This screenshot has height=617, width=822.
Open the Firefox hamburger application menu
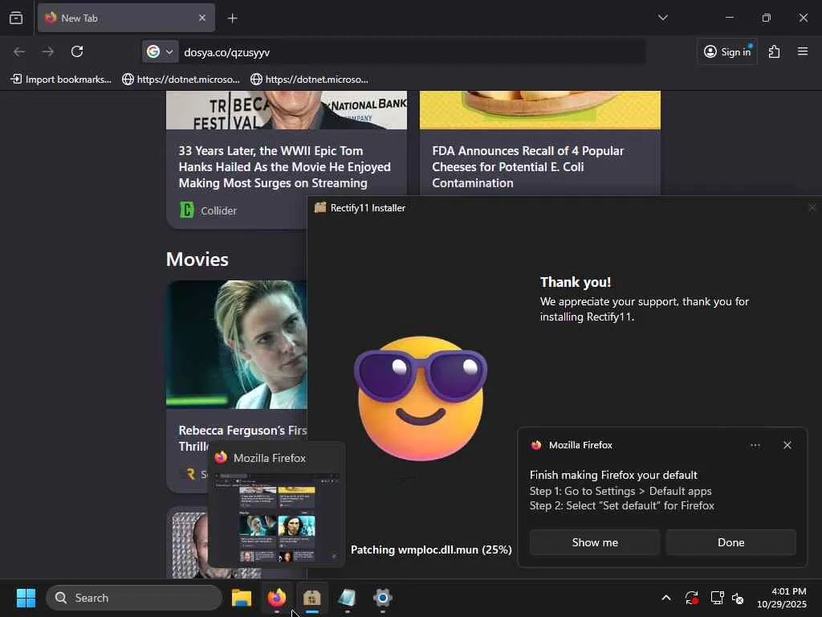803,51
